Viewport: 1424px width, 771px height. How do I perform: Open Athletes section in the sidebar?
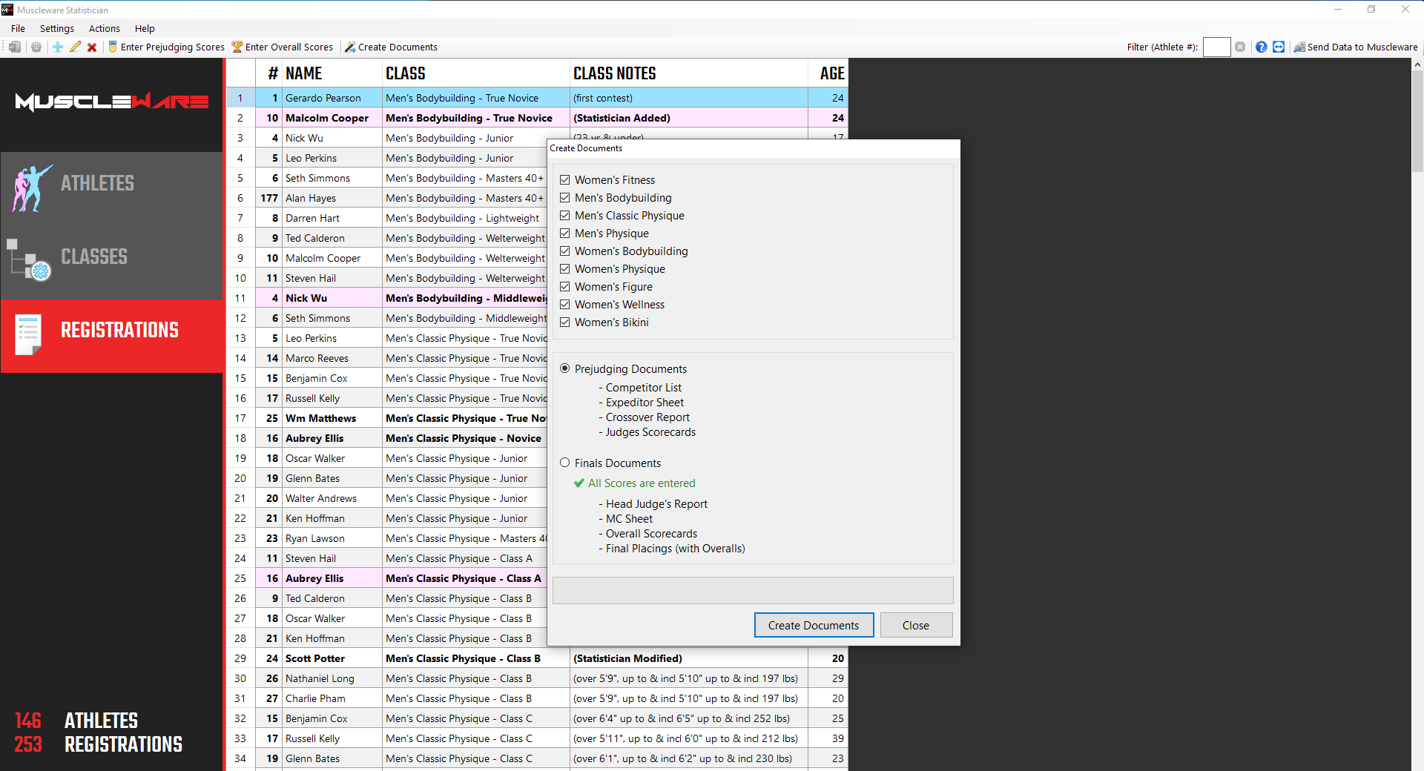click(111, 184)
